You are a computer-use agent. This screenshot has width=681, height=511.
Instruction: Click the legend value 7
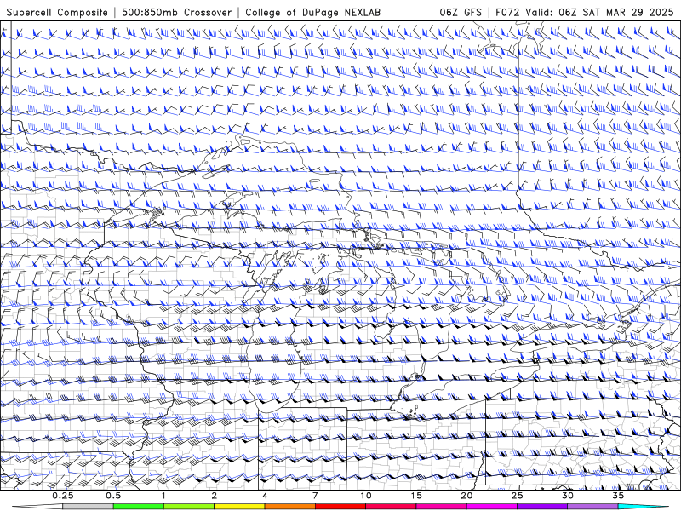[x=315, y=496]
